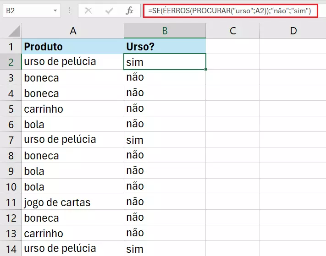326x256 pixels.
Task: Select column D header
Action: tap(293, 31)
